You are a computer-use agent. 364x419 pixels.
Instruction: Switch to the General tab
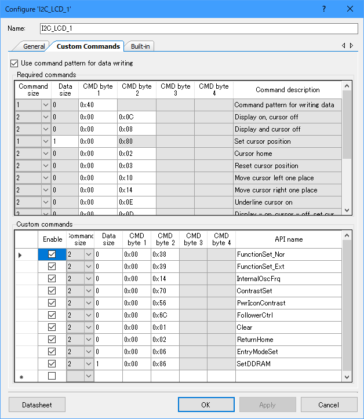pos(34,46)
